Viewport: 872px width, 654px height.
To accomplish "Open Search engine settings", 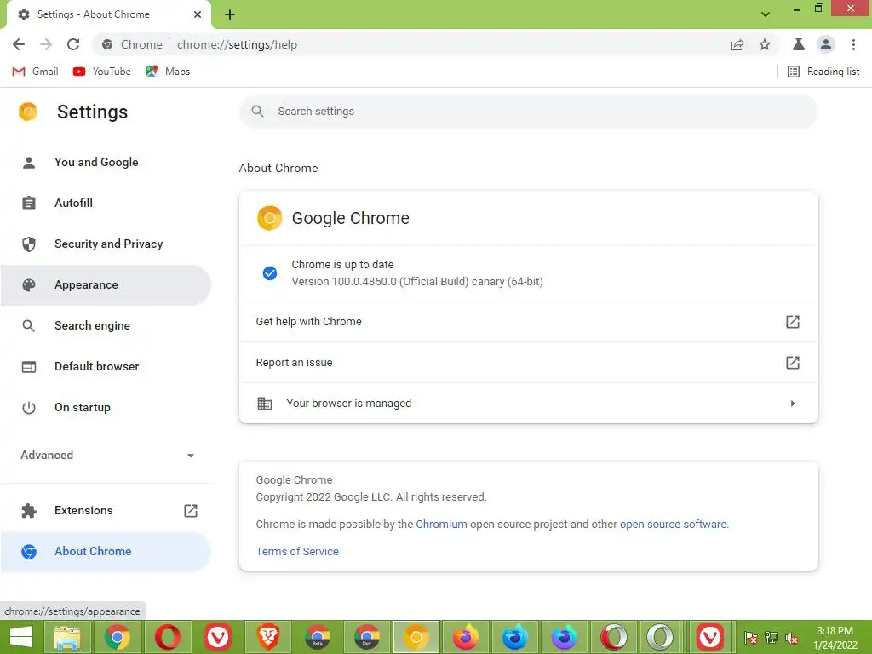I will point(106,325).
